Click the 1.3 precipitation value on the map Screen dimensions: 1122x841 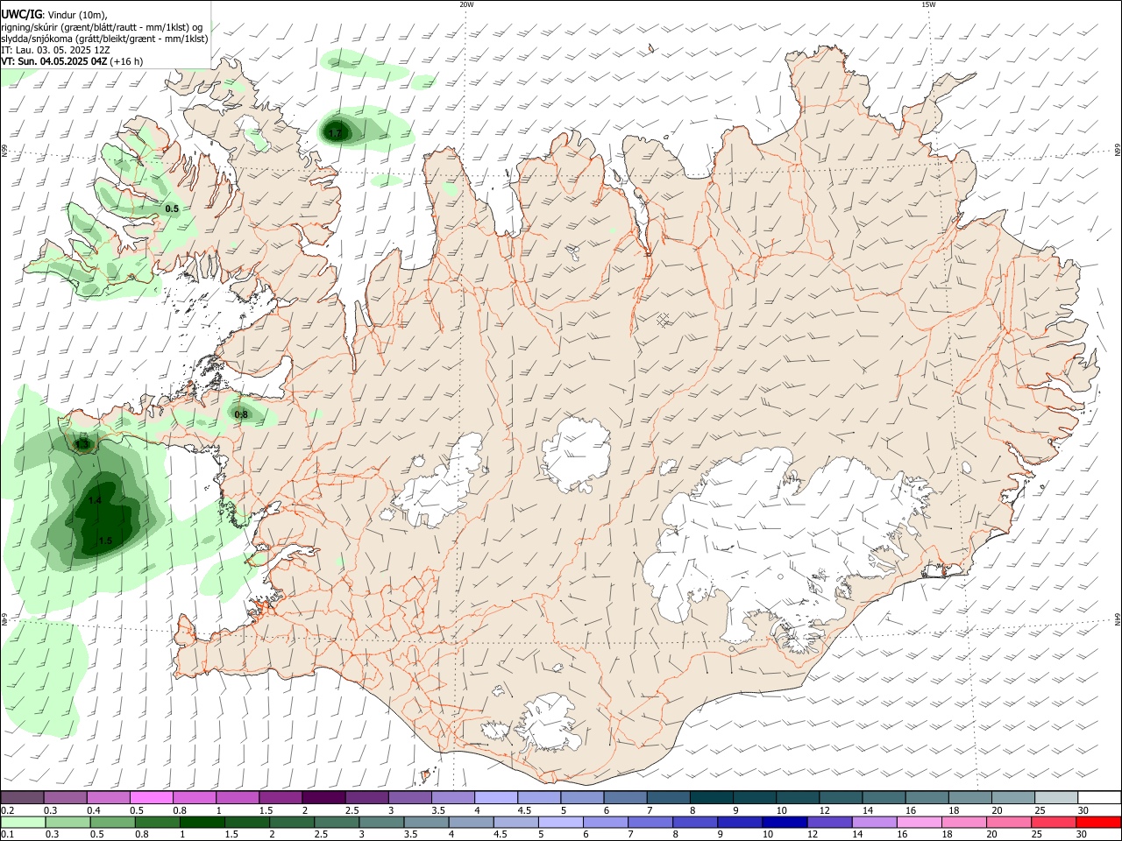[x=82, y=445]
